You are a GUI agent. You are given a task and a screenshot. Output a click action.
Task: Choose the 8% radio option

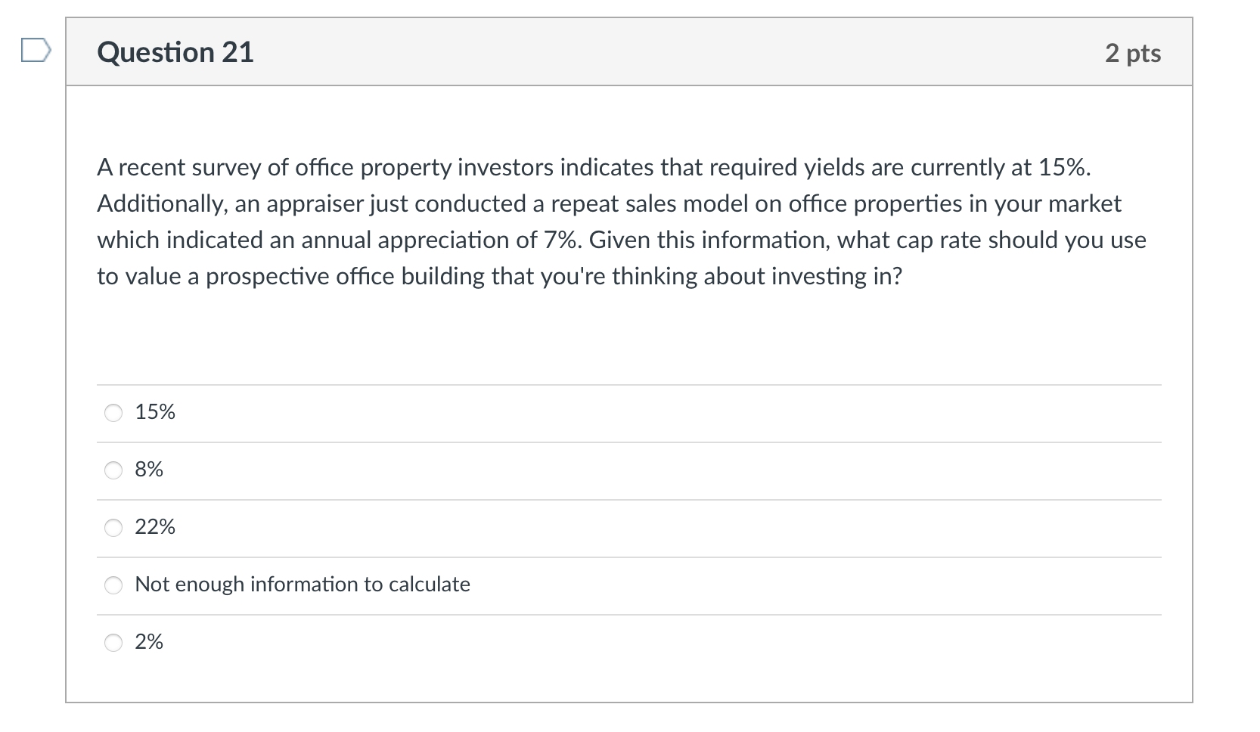click(x=113, y=470)
